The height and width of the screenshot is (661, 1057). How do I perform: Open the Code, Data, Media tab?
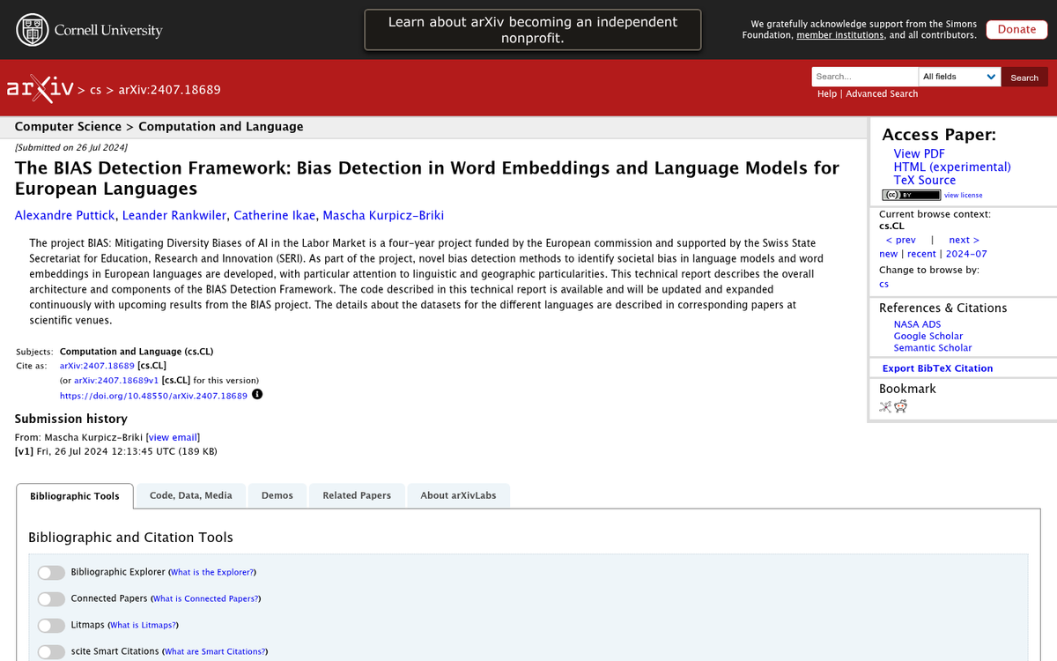tap(191, 495)
